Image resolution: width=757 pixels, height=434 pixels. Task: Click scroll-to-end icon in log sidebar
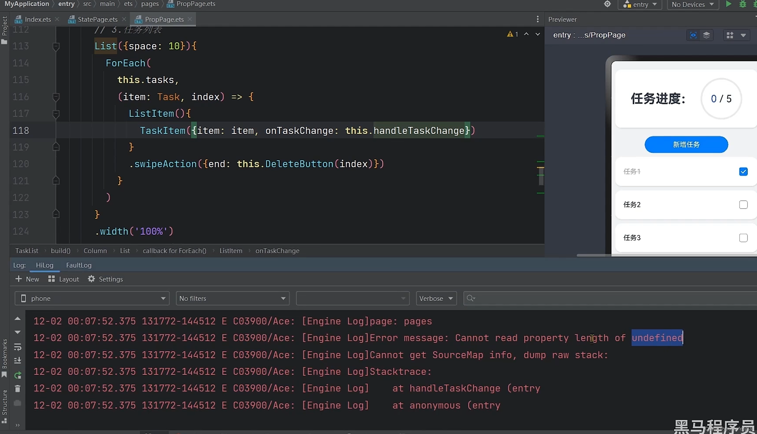[x=18, y=361]
